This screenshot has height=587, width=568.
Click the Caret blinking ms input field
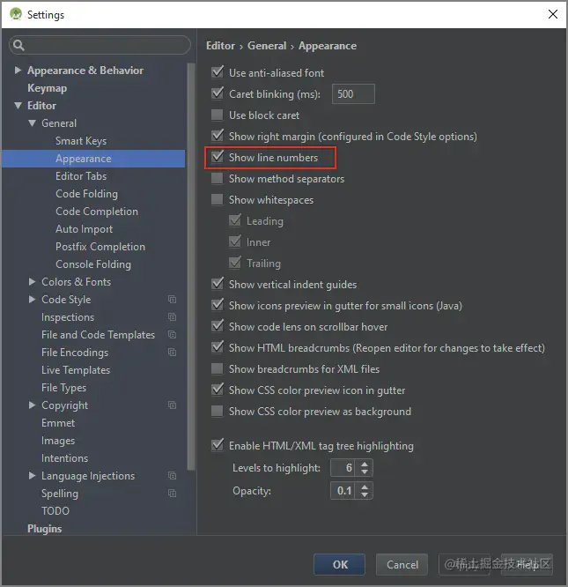352,94
